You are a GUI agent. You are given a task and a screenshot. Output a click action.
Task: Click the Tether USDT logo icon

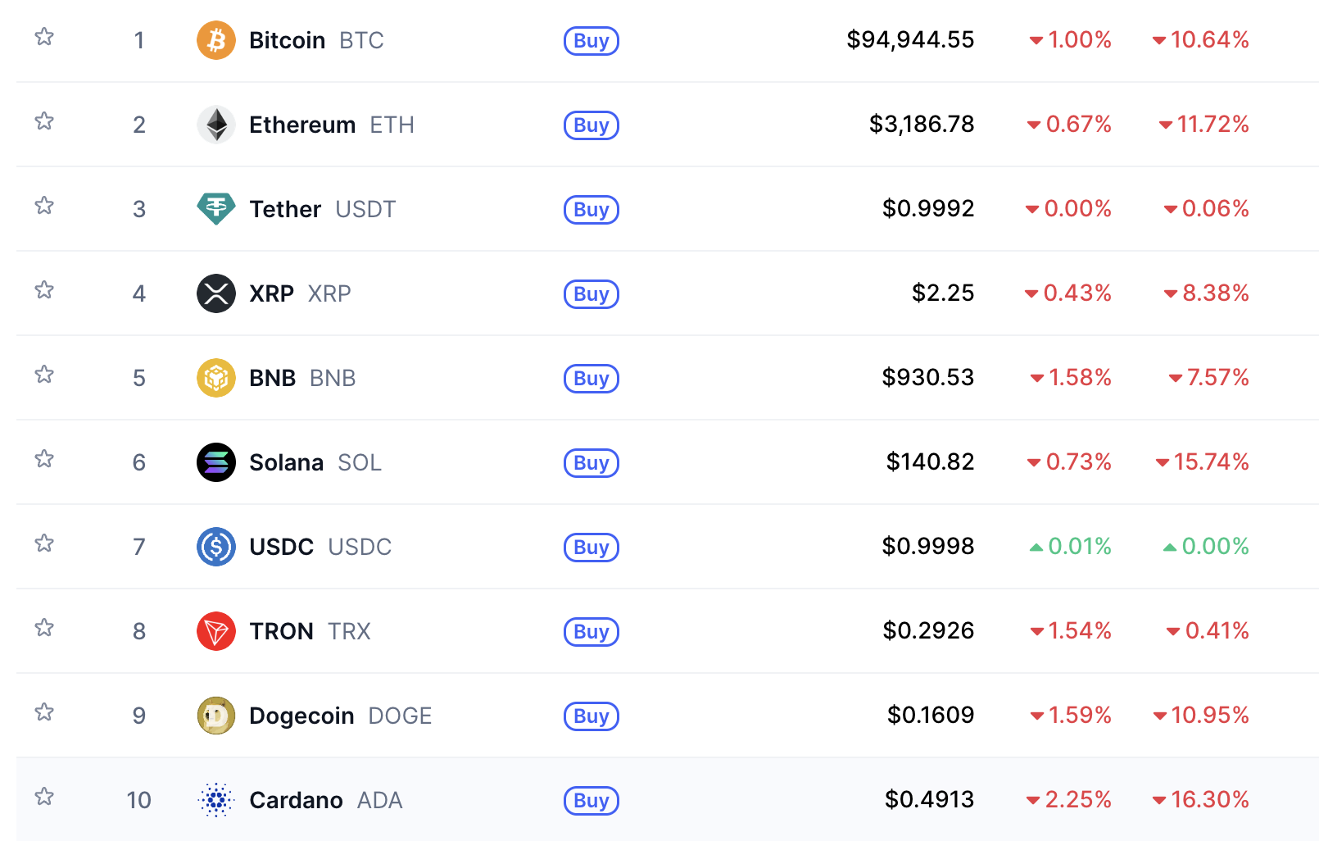tap(216, 209)
